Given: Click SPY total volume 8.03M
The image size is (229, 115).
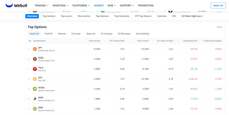Looking at the screenshot, I should [x=97, y=49].
